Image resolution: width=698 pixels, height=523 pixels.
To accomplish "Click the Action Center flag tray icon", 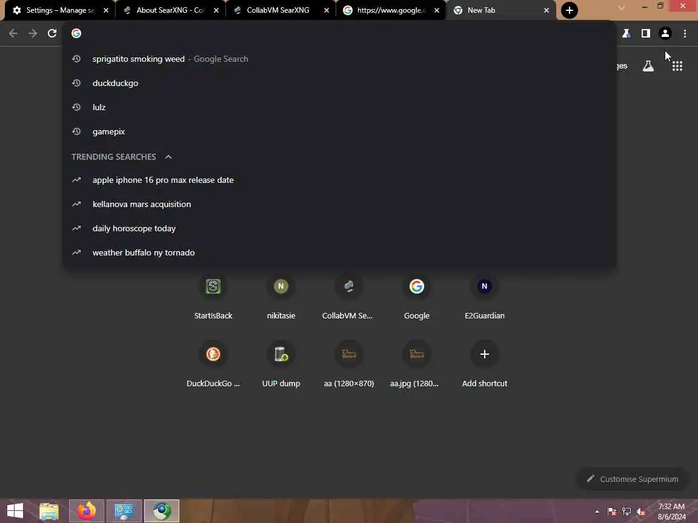I will [x=611, y=511].
